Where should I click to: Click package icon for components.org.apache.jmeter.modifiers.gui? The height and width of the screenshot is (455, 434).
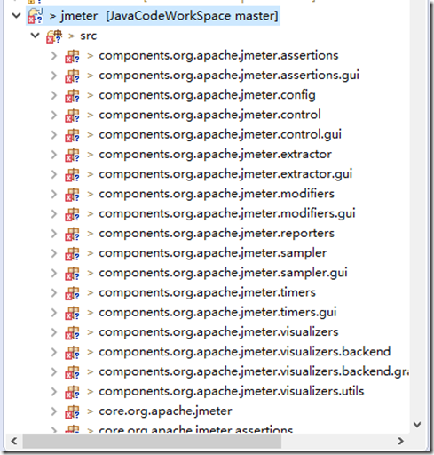tap(72, 214)
